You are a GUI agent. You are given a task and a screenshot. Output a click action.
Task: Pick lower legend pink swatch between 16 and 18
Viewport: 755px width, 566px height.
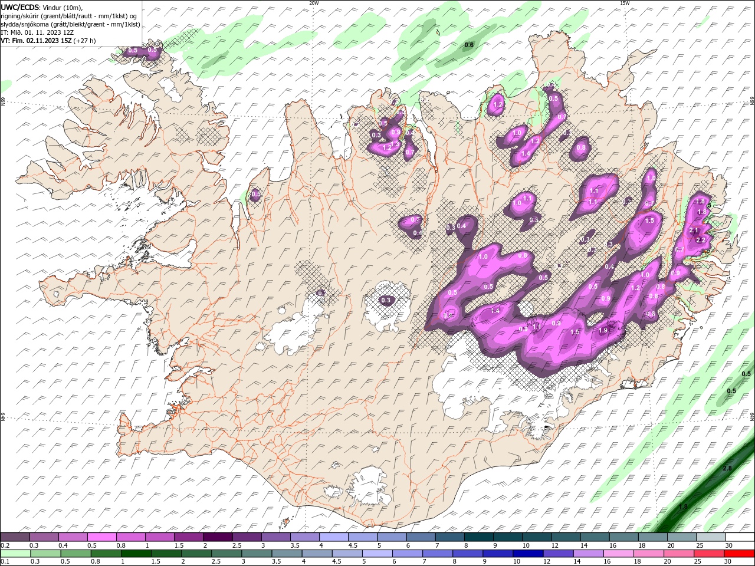coord(618,554)
